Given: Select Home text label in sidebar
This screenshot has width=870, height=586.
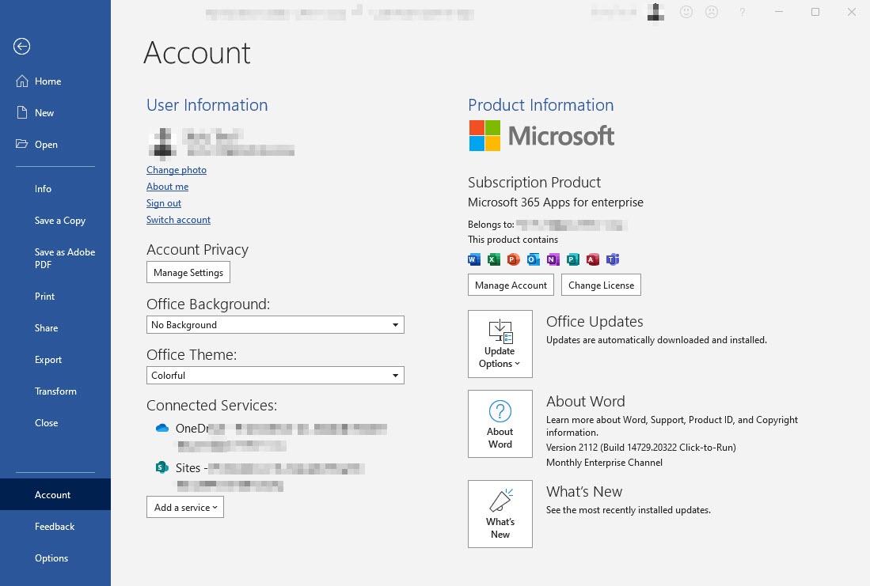Looking at the screenshot, I should (x=47, y=81).
